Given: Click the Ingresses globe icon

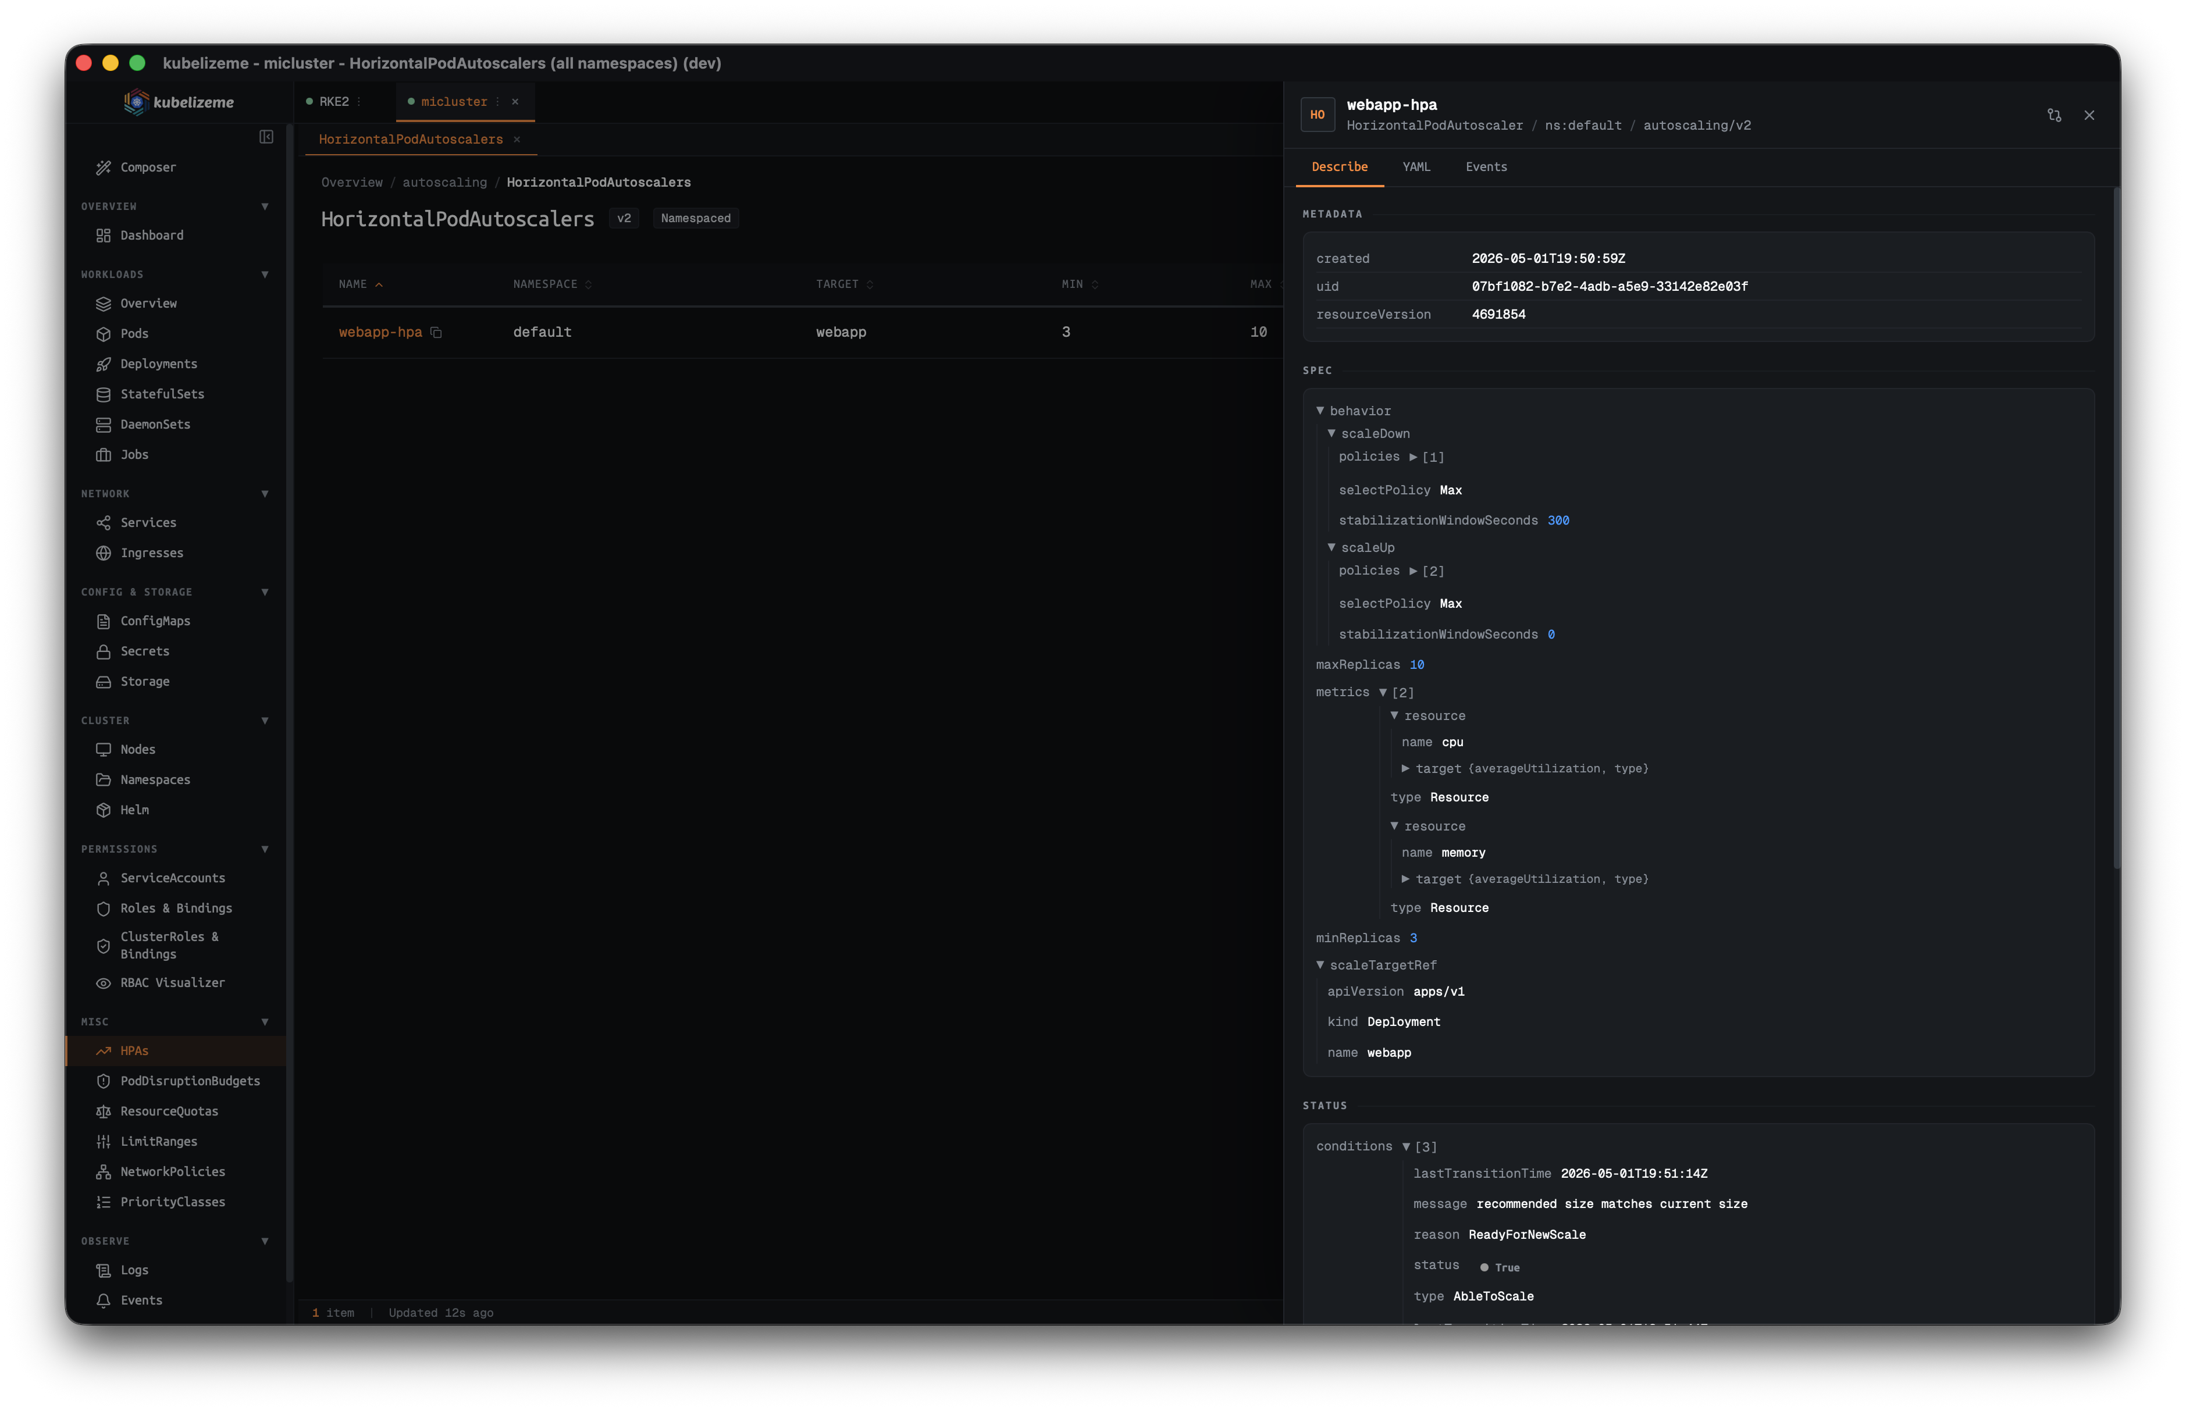Looking at the screenshot, I should point(104,553).
